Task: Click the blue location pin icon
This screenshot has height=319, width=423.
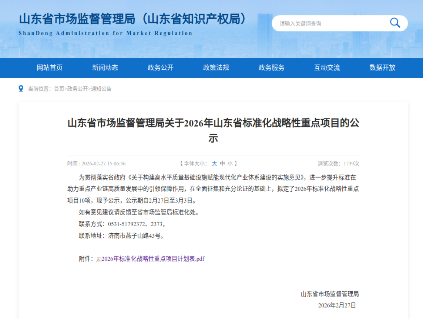Action: (21, 89)
